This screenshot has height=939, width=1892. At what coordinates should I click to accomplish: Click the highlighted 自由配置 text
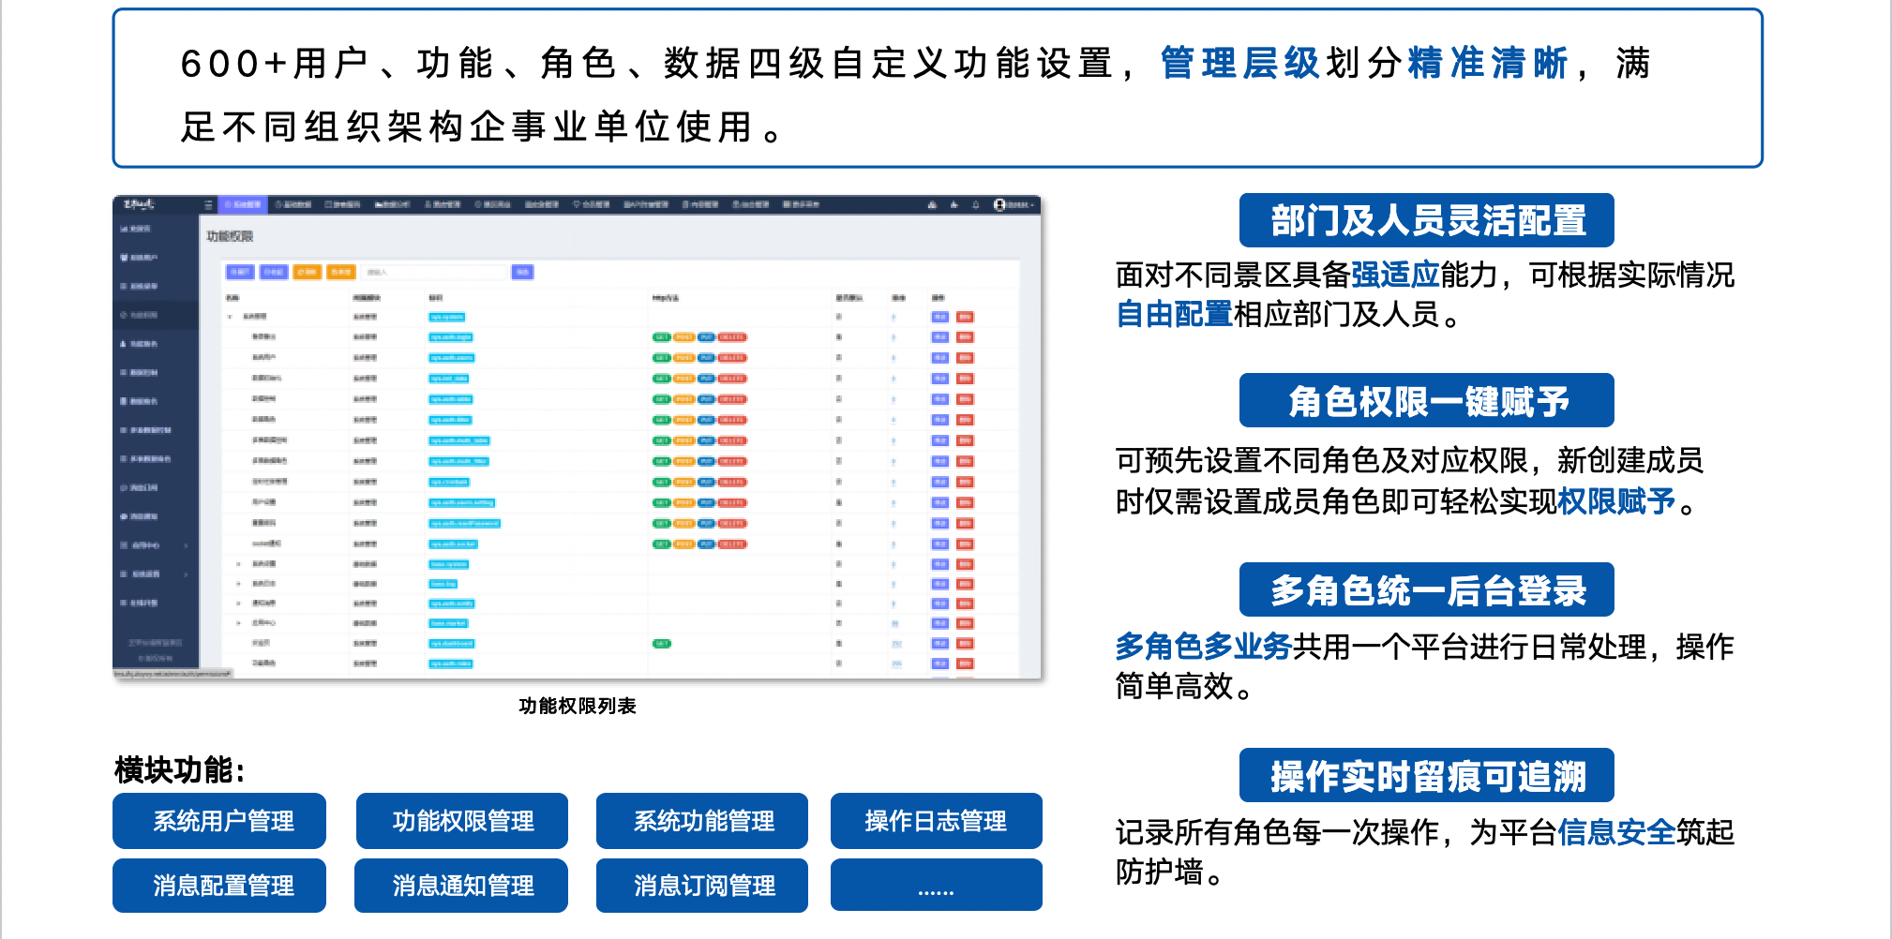click(1174, 314)
